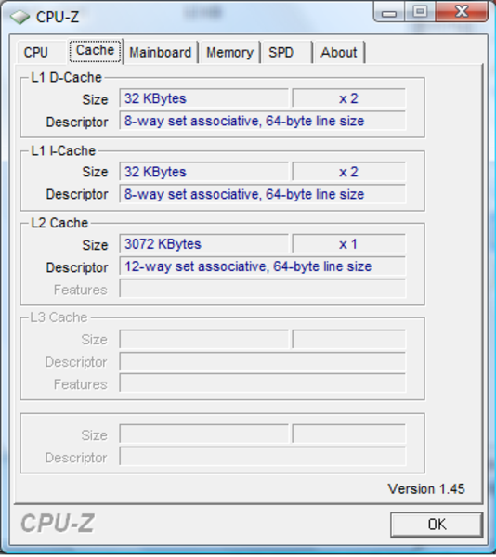
Task: Show the About tab
Action: (339, 53)
